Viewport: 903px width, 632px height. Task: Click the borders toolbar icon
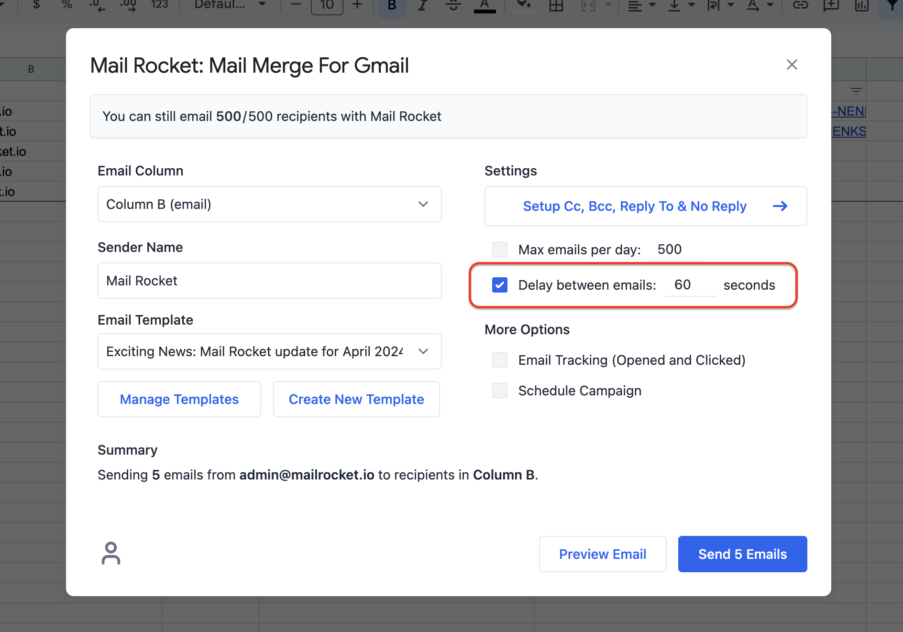(x=556, y=6)
